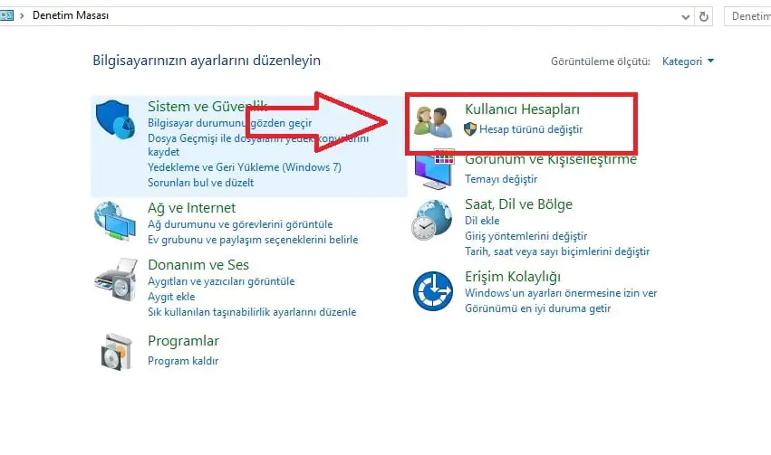Open Ağ ve Internet category heading

click(191, 208)
